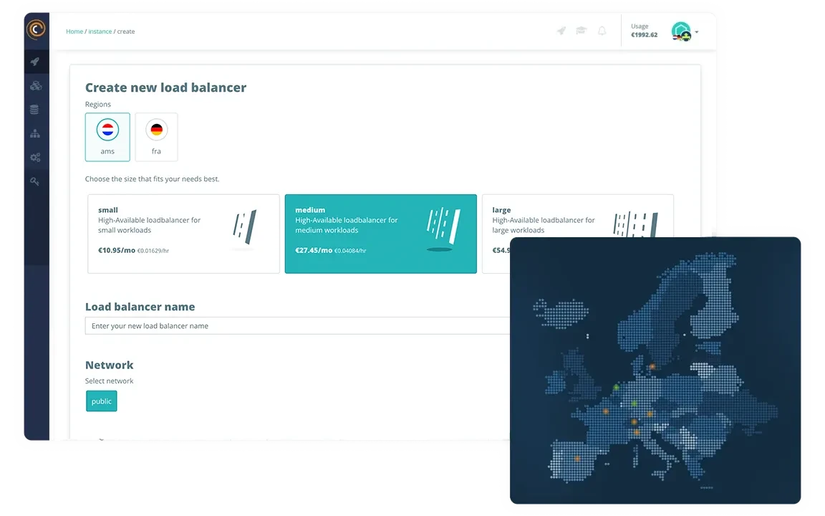Click the instance breadcrumb link
This screenshot has height=516, width=825.
click(x=100, y=31)
